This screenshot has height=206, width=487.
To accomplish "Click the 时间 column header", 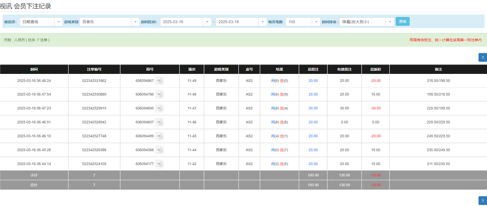I will pos(34,69).
